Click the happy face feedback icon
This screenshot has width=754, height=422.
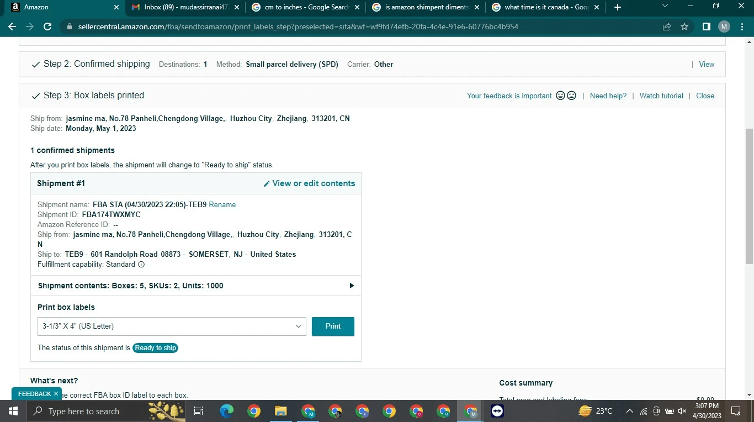pos(560,96)
